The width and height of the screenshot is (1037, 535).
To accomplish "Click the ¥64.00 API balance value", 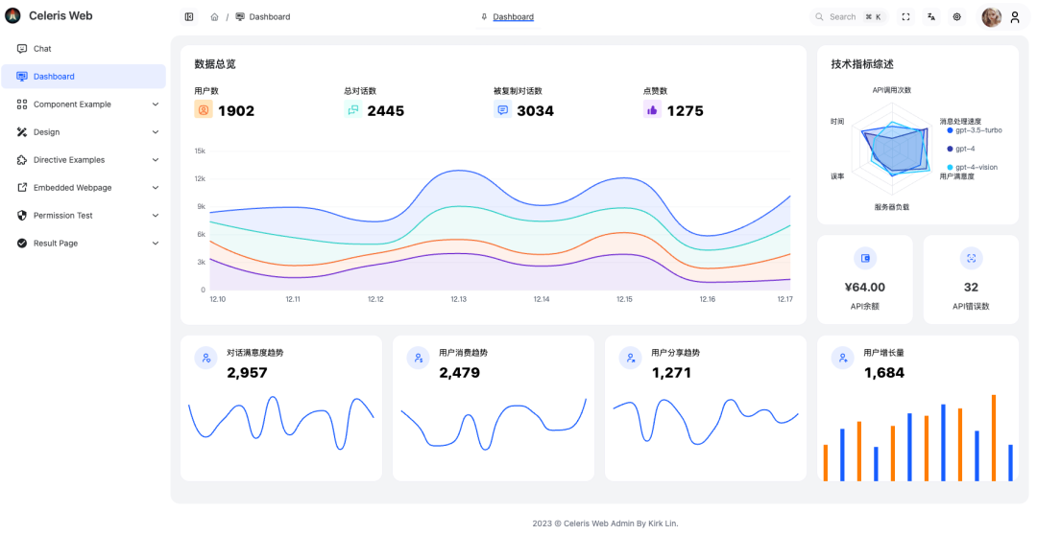I will pyautogui.click(x=865, y=288).
